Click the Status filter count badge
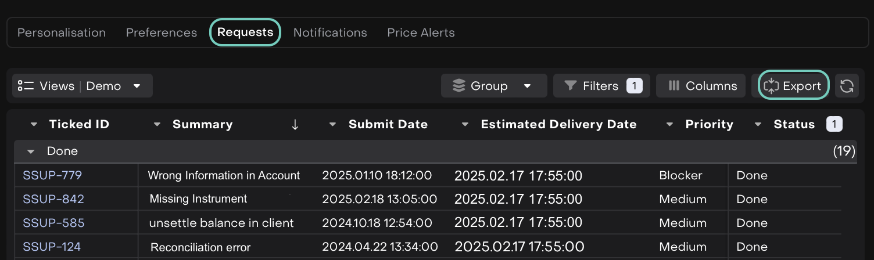 click(x=834, y=124)
